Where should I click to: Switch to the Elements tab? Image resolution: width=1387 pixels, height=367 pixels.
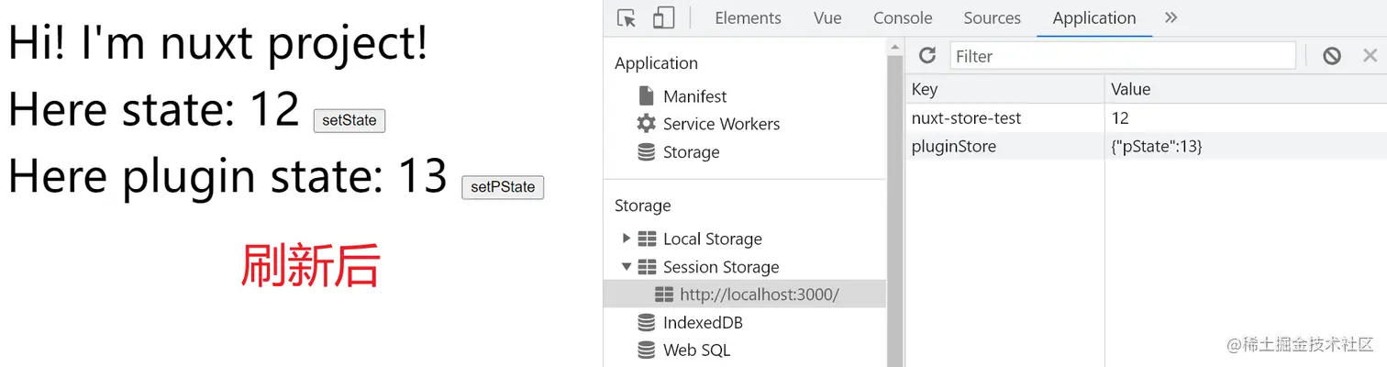[748, 18]
